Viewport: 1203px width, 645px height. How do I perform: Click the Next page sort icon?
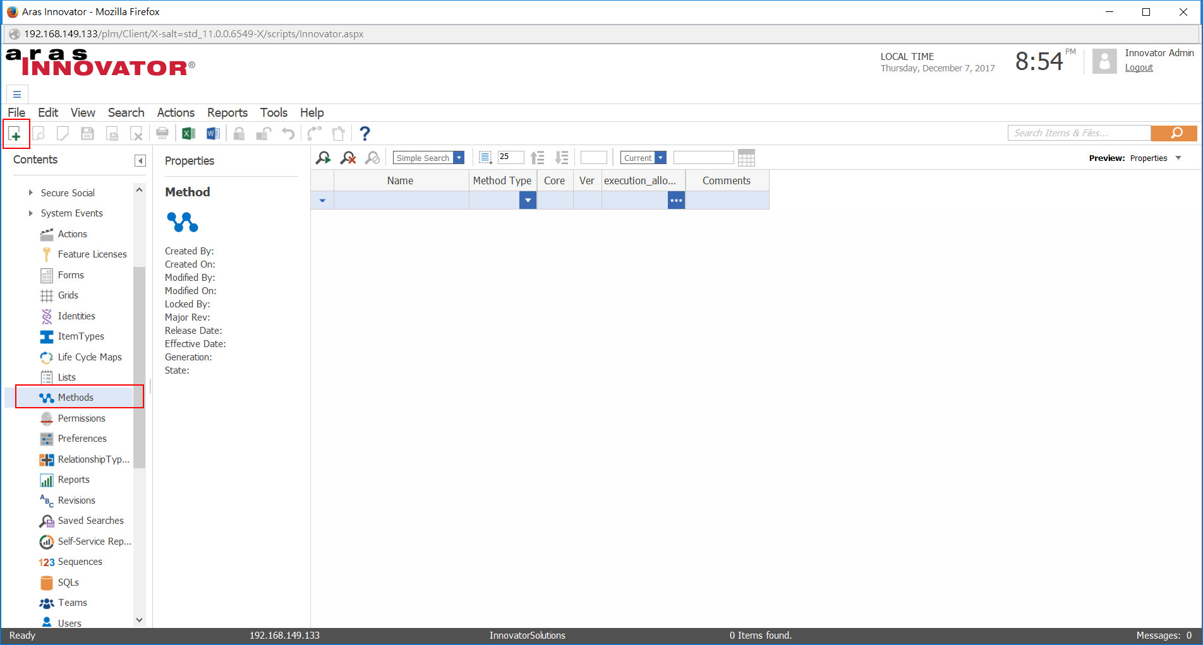(561, 158)
